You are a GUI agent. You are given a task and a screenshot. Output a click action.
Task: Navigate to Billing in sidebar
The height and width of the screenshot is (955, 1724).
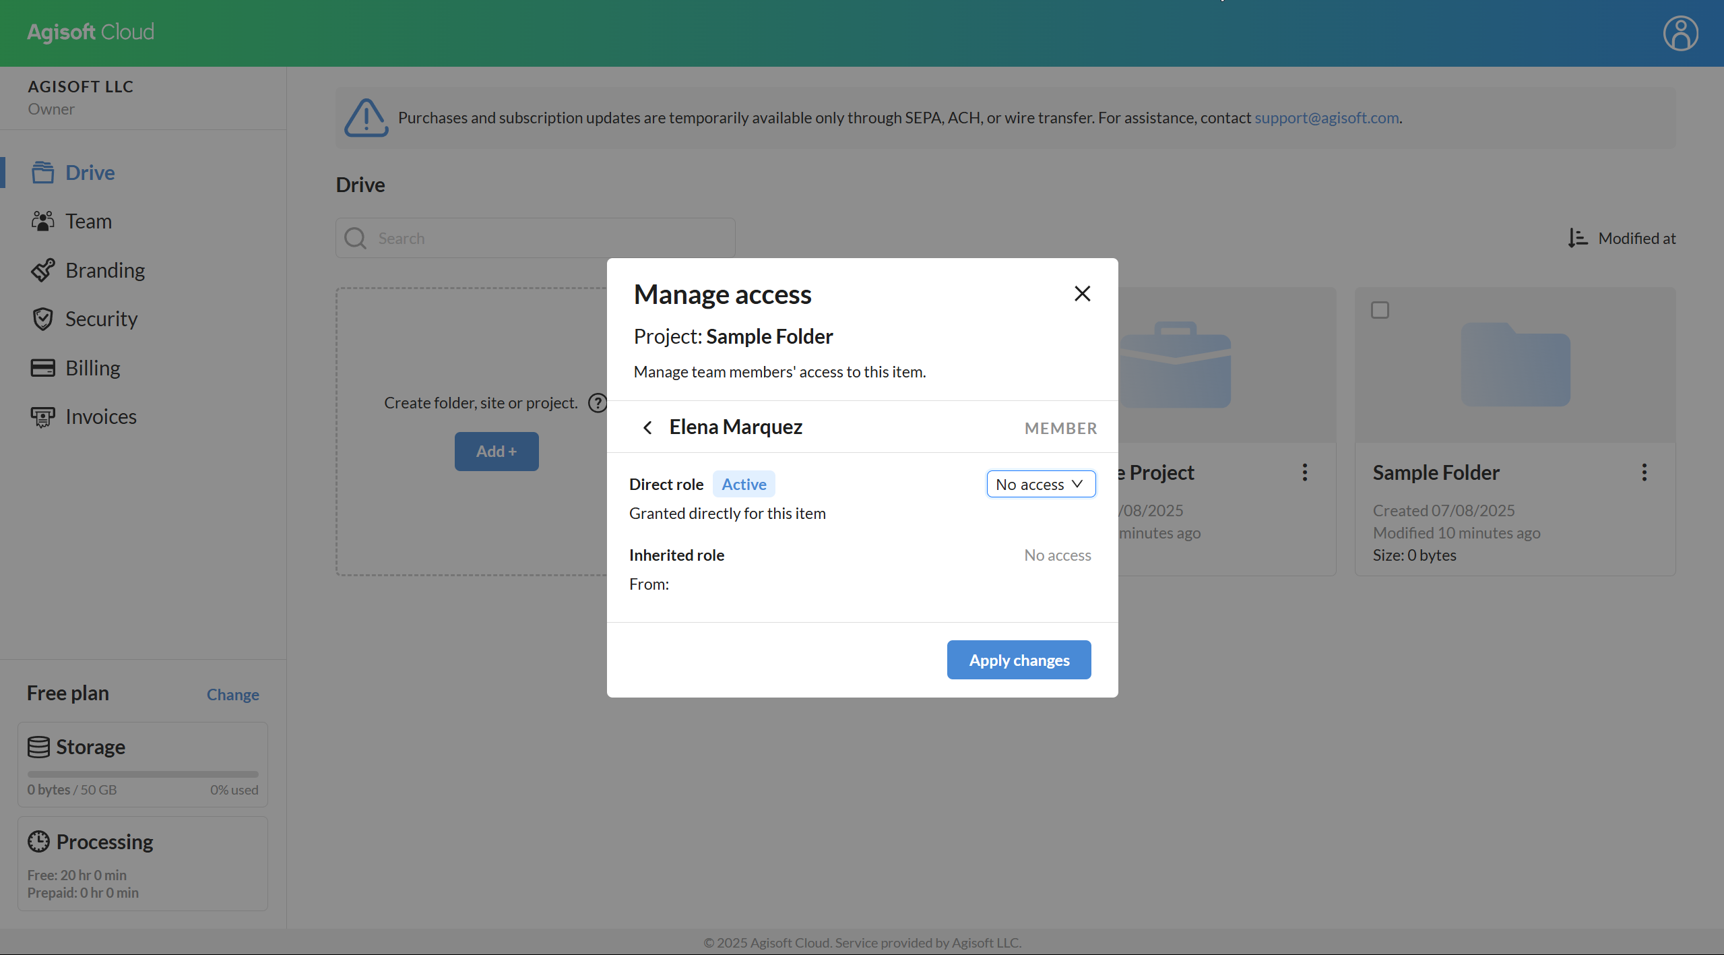[x=92, y=369]
